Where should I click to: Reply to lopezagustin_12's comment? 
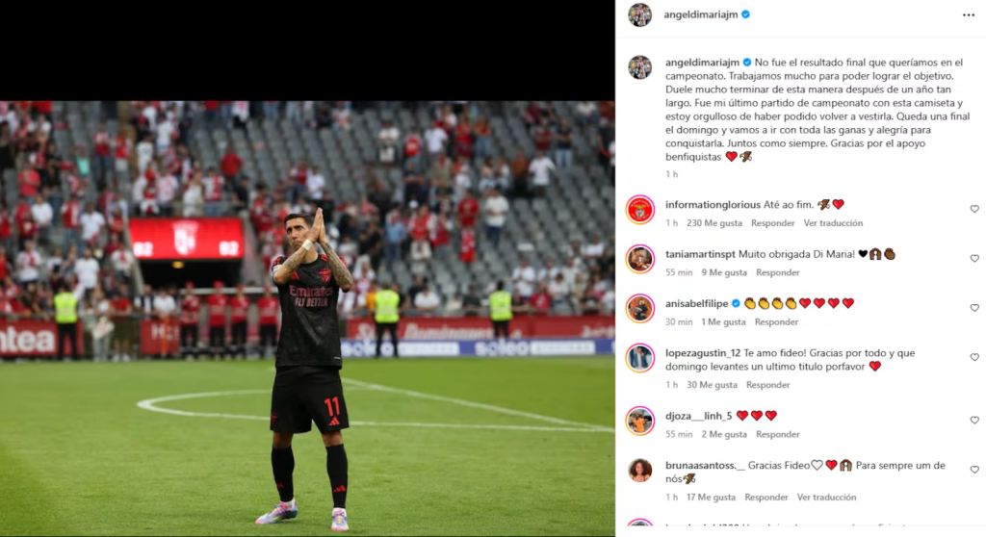[767, 385]
